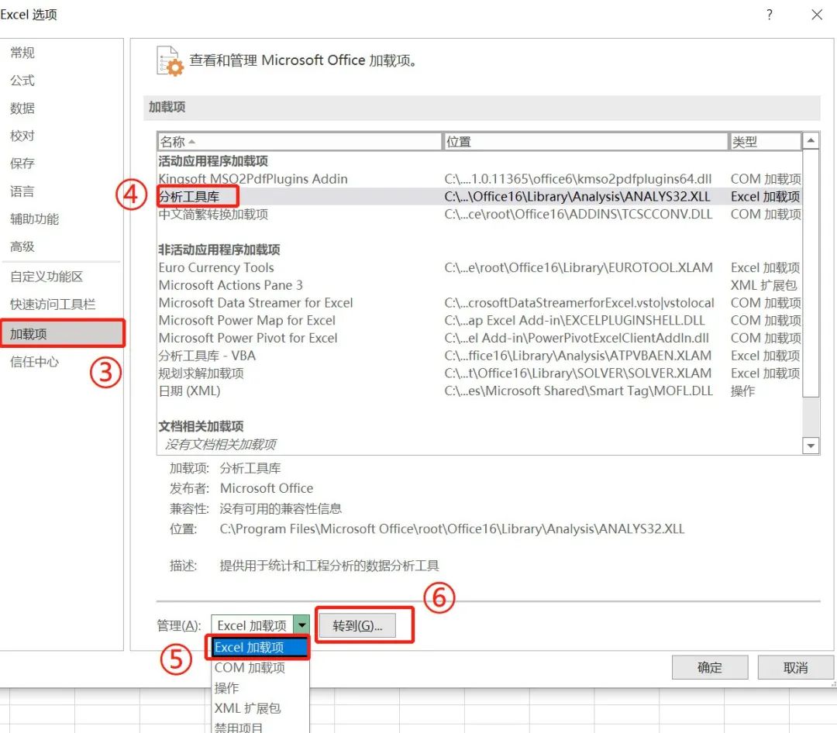Sort add-ins by 类型 column header

765,142
